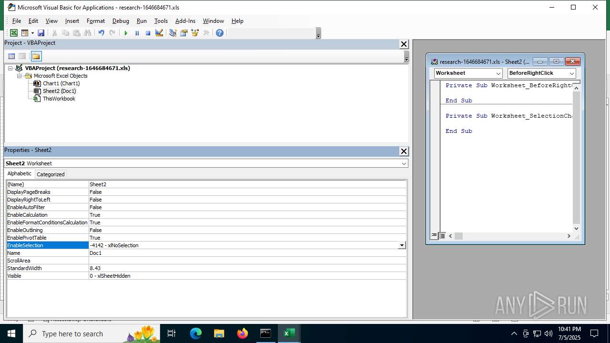Click the Copy toolbar icon
The width and height of the screenshot is (610, 343).
(65, 33)
